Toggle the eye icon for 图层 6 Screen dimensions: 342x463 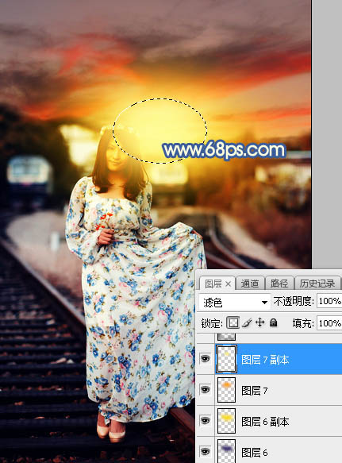[x=206, y=451]
